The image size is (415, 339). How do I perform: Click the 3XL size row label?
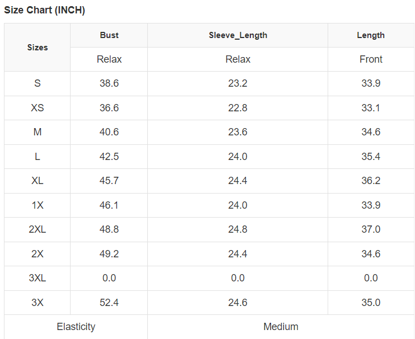pyautogui.click(x=38, y=278)
